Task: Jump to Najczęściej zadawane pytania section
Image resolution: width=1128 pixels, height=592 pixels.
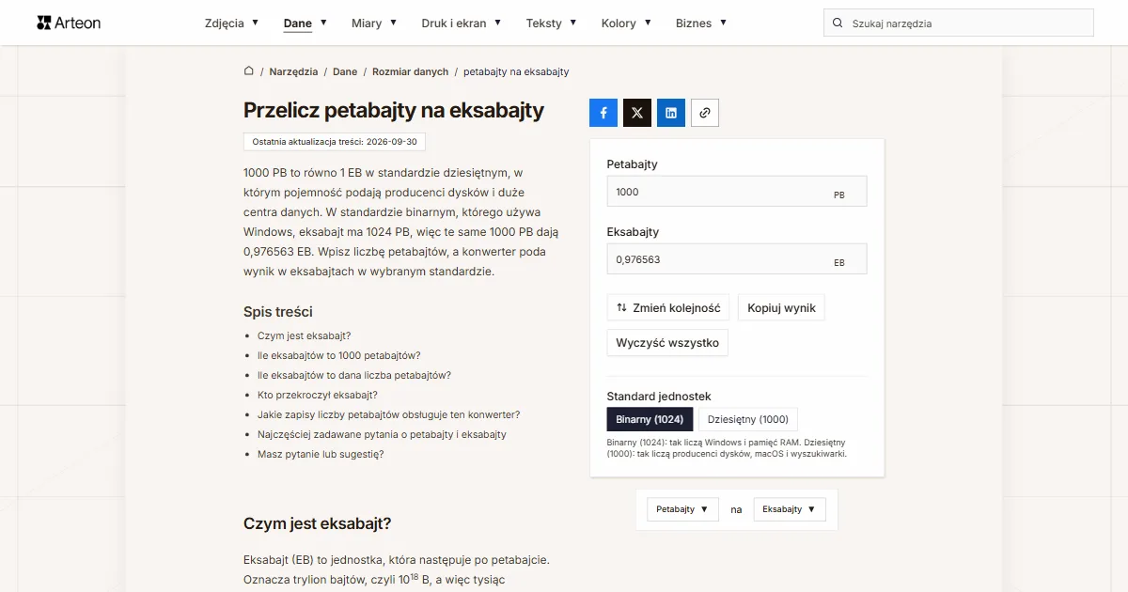Action: [x=382, y=434]
